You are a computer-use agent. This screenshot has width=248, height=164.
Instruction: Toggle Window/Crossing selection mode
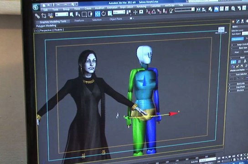[90, 14]
